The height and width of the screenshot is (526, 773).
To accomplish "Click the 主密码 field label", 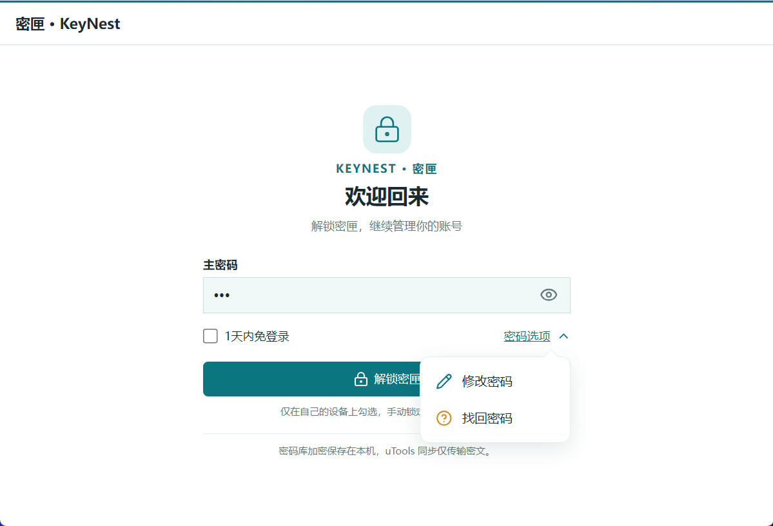I will click(220, 265).
